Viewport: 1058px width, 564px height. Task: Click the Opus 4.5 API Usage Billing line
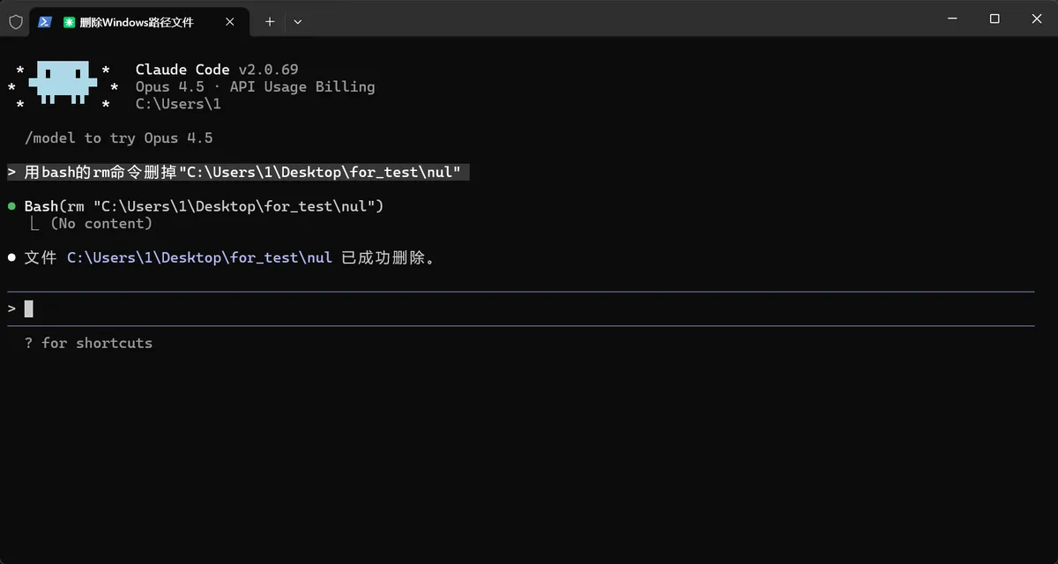pyautogui.click(x=255, y=86)
